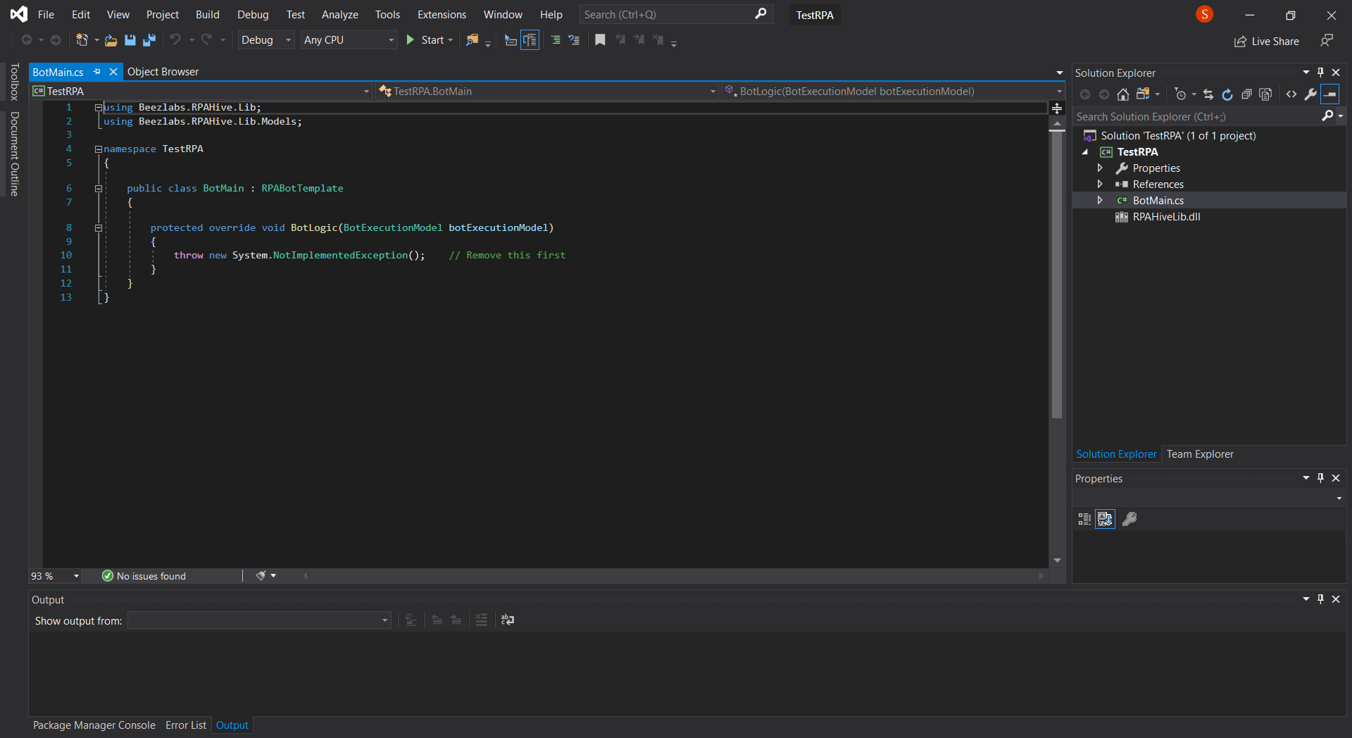Open the Build menu
The height and width of the screenshot is (738, 1352).
207,15
